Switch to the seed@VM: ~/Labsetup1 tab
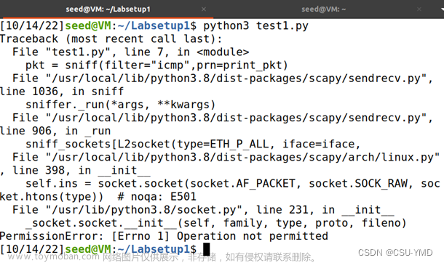444x263 pixels. coord(108,9)
